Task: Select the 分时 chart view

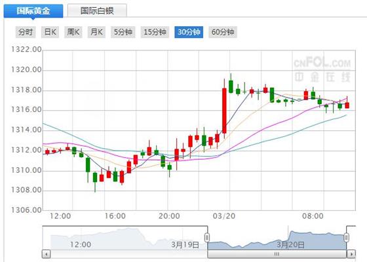Action: [x=26, y=32]
